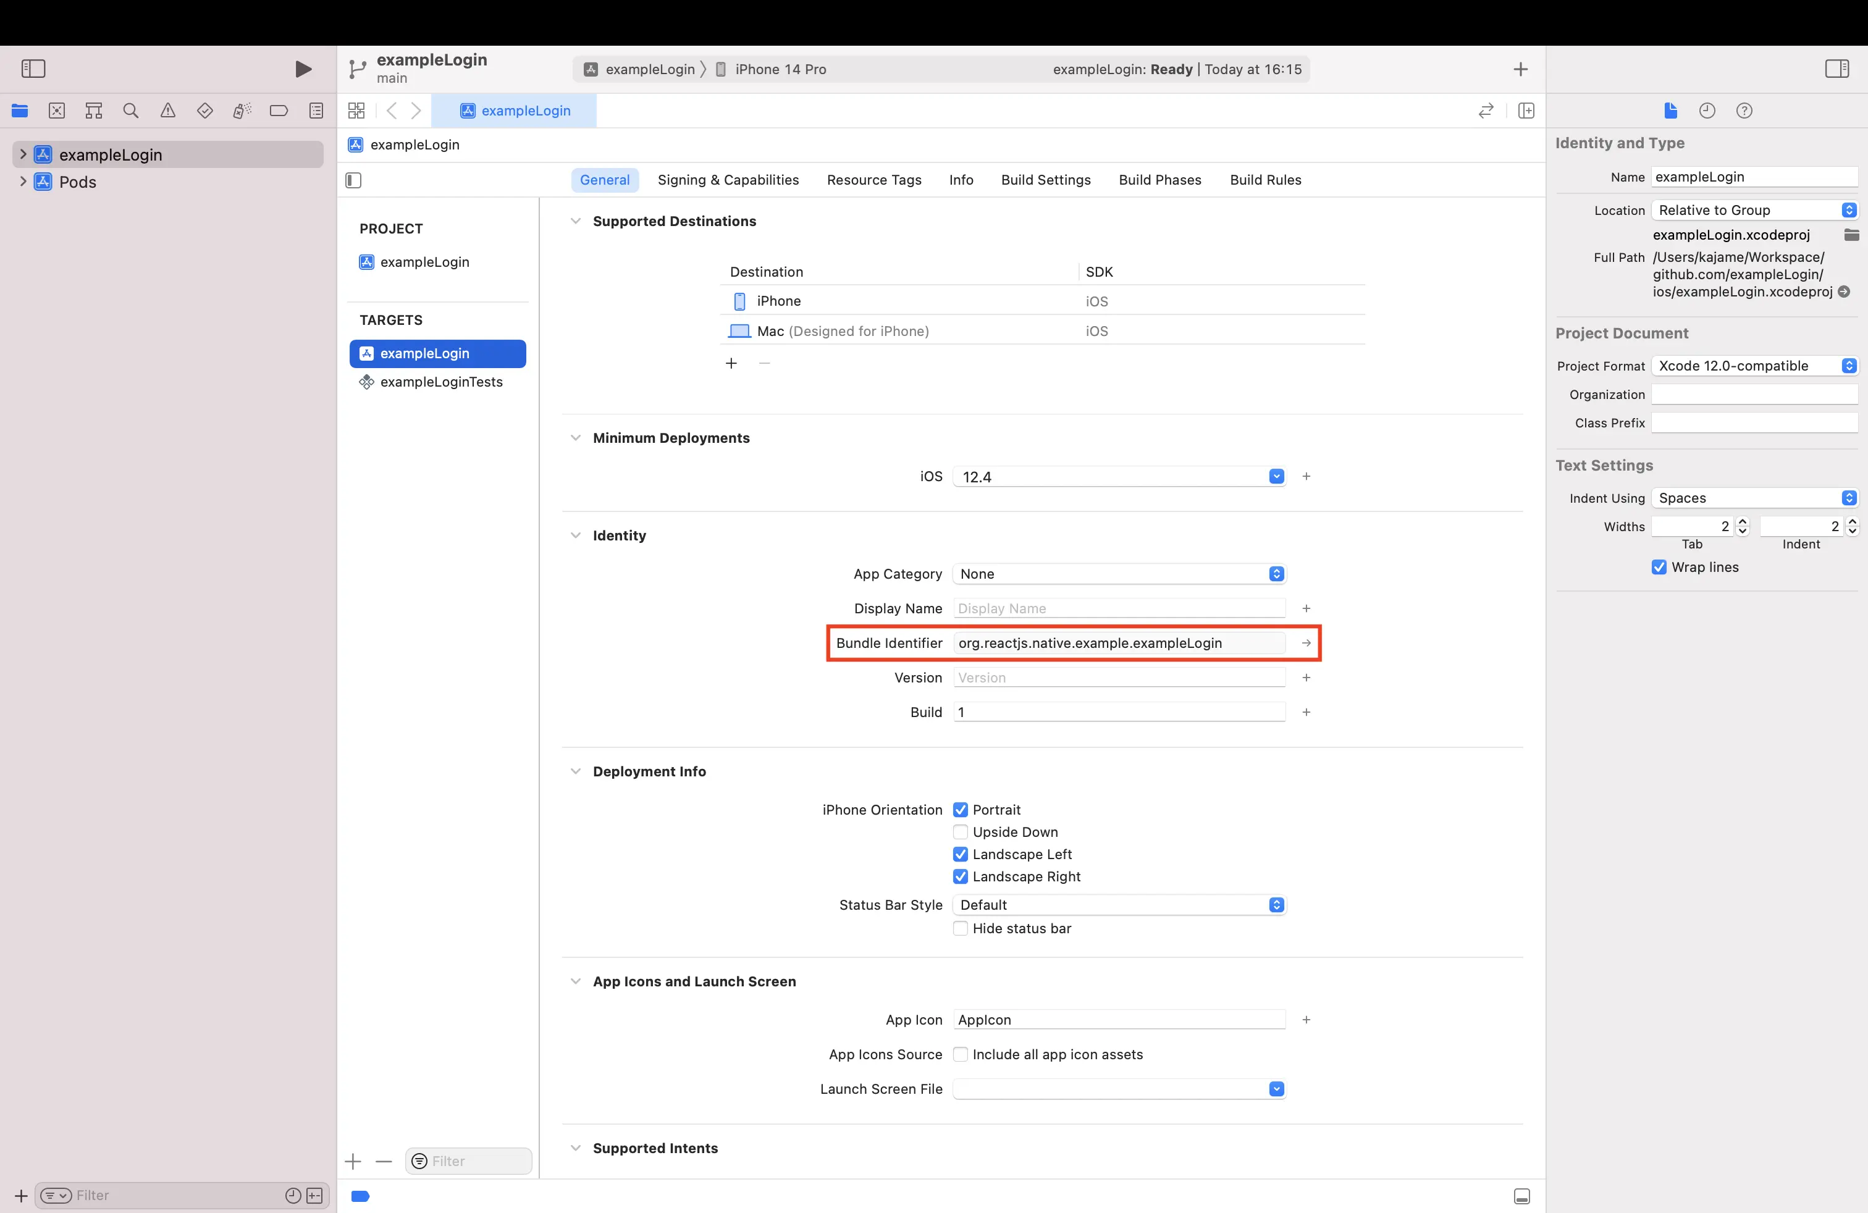
Task: Collapse the Identity section
Action: pyautogui.click(x=575, y=536)
